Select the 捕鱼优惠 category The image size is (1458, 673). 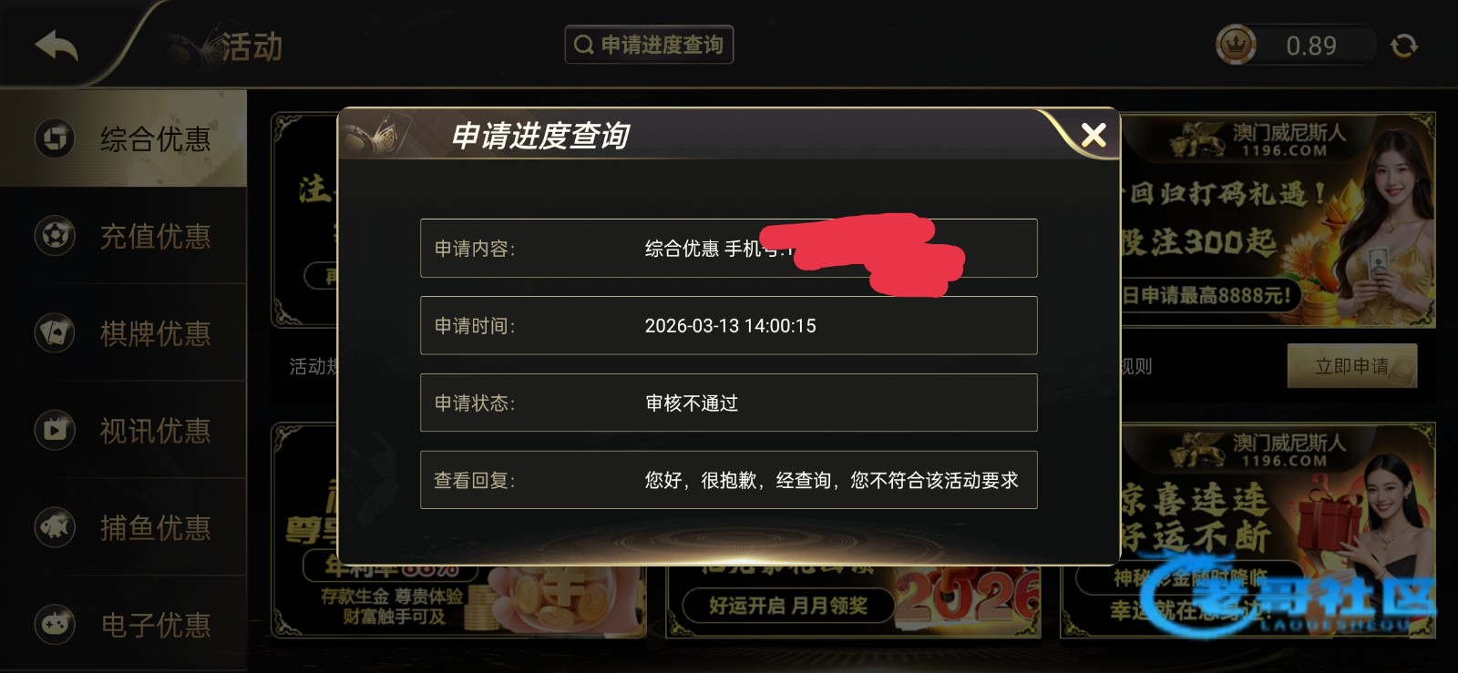(x=123, y=527)
